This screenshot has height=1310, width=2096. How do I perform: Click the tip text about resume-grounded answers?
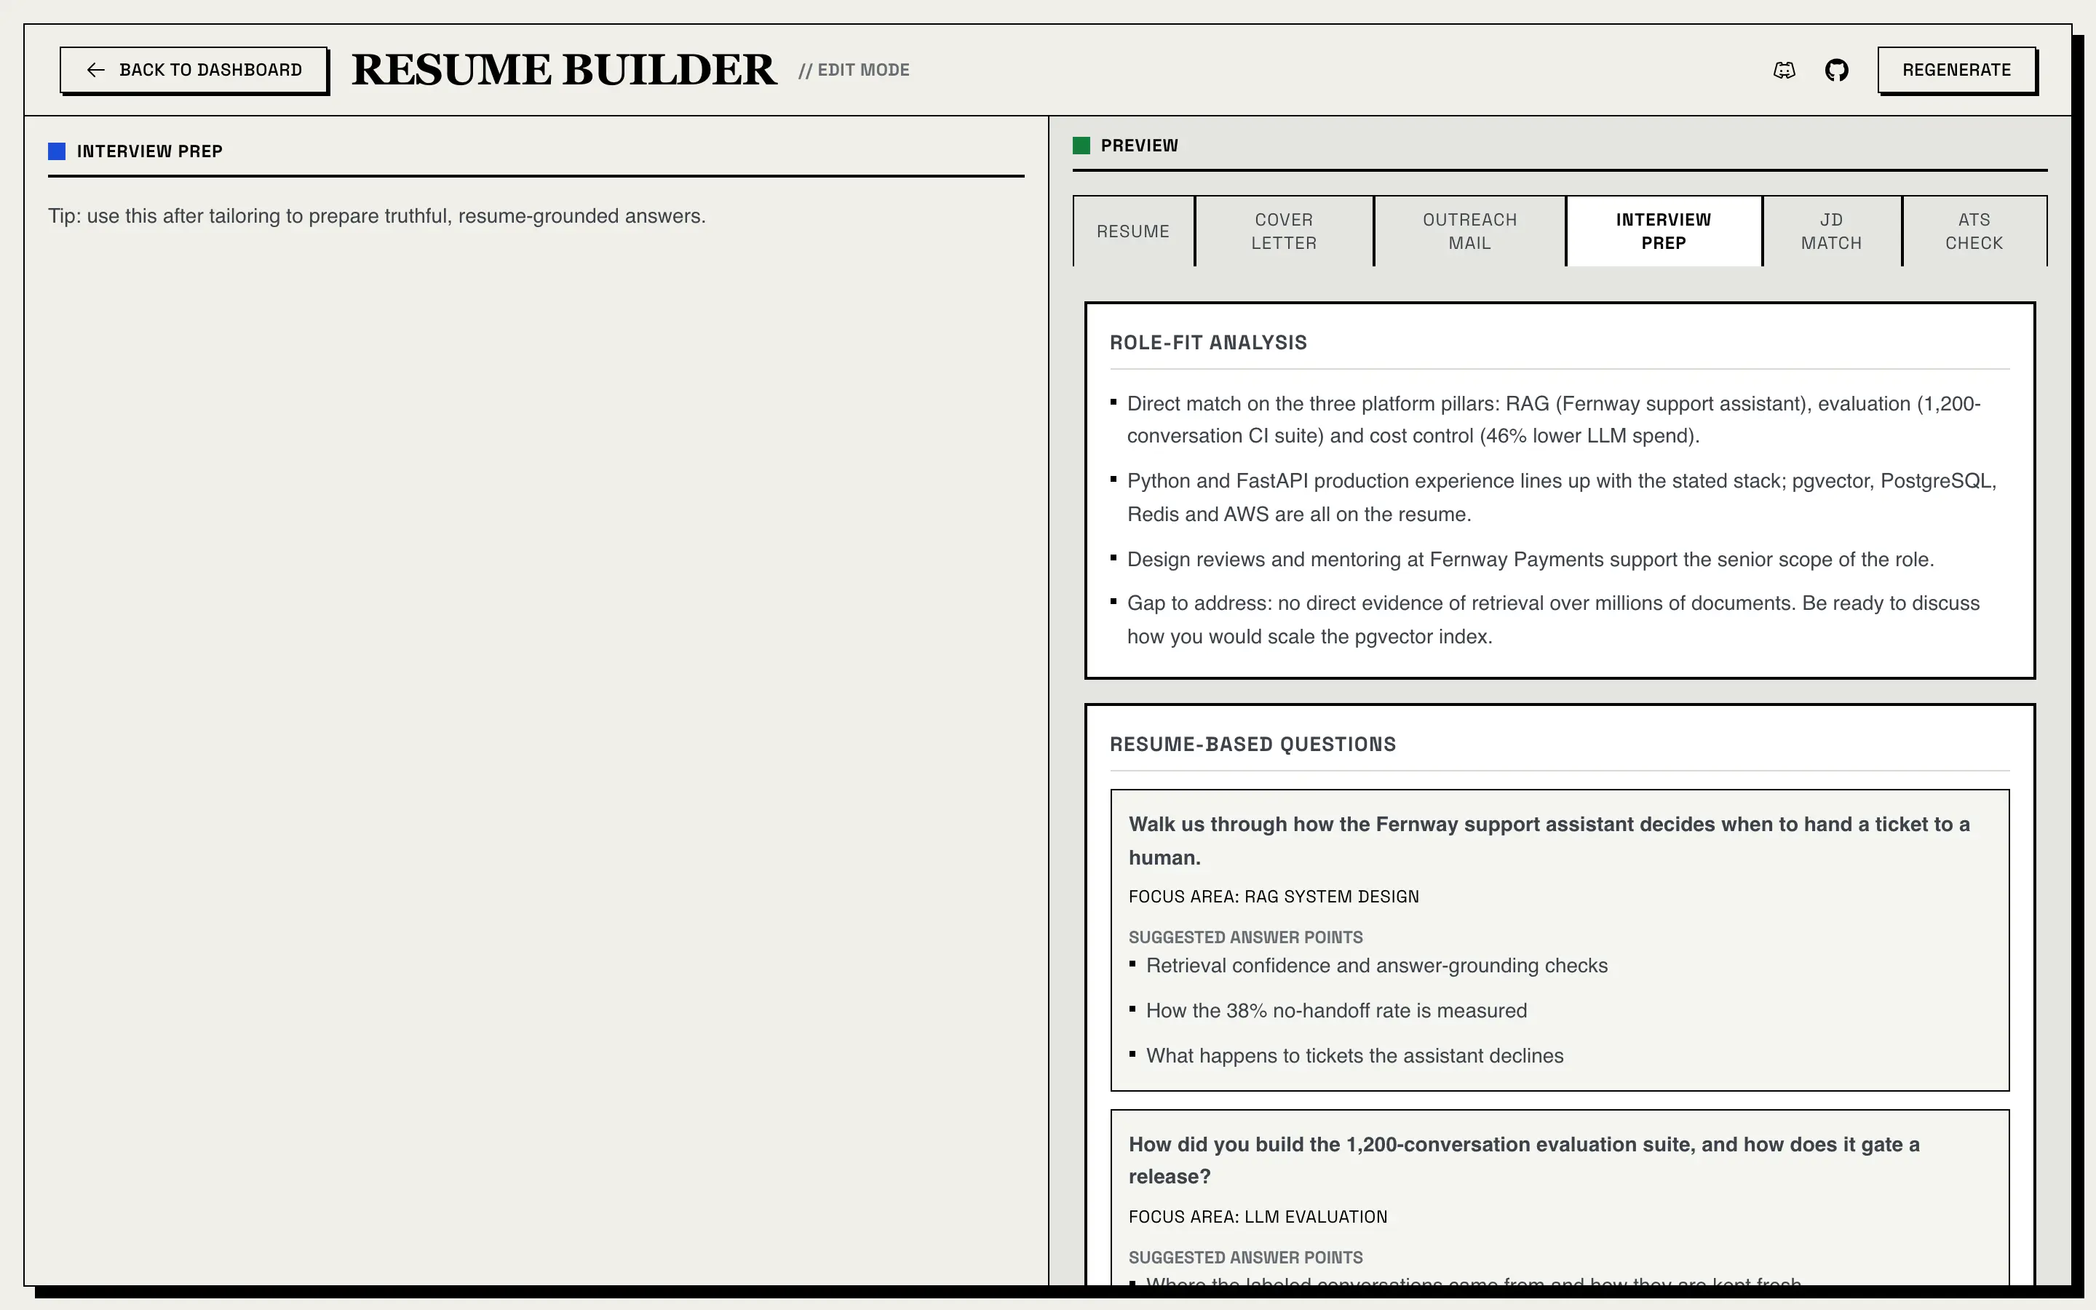377,217
